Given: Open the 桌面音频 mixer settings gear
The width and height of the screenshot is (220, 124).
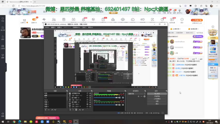Looking at the screenshot, I should [123, 98].
